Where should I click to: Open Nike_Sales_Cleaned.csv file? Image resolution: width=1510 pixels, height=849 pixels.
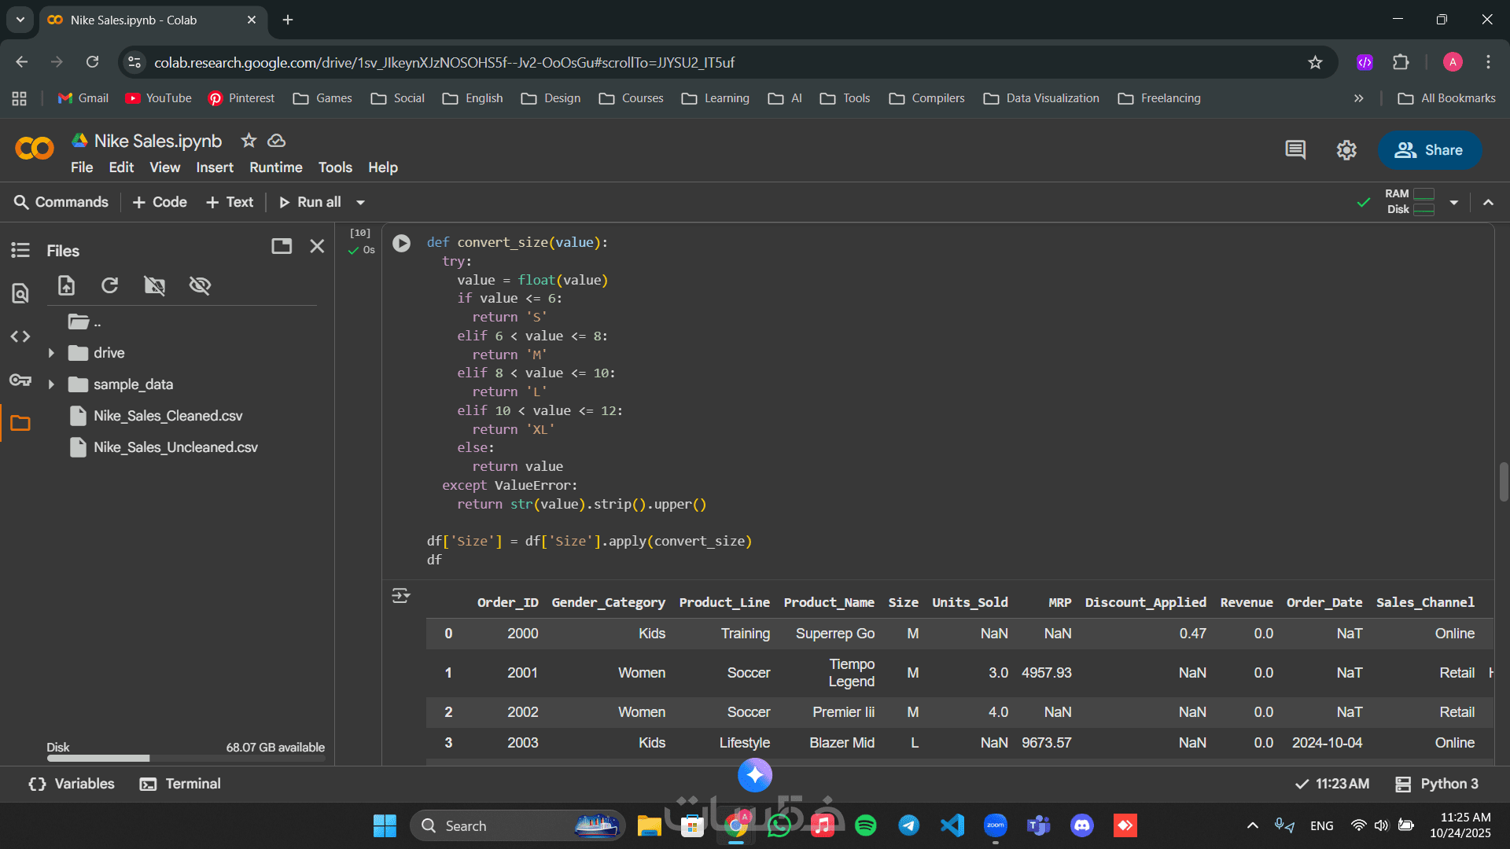(168, 416)
